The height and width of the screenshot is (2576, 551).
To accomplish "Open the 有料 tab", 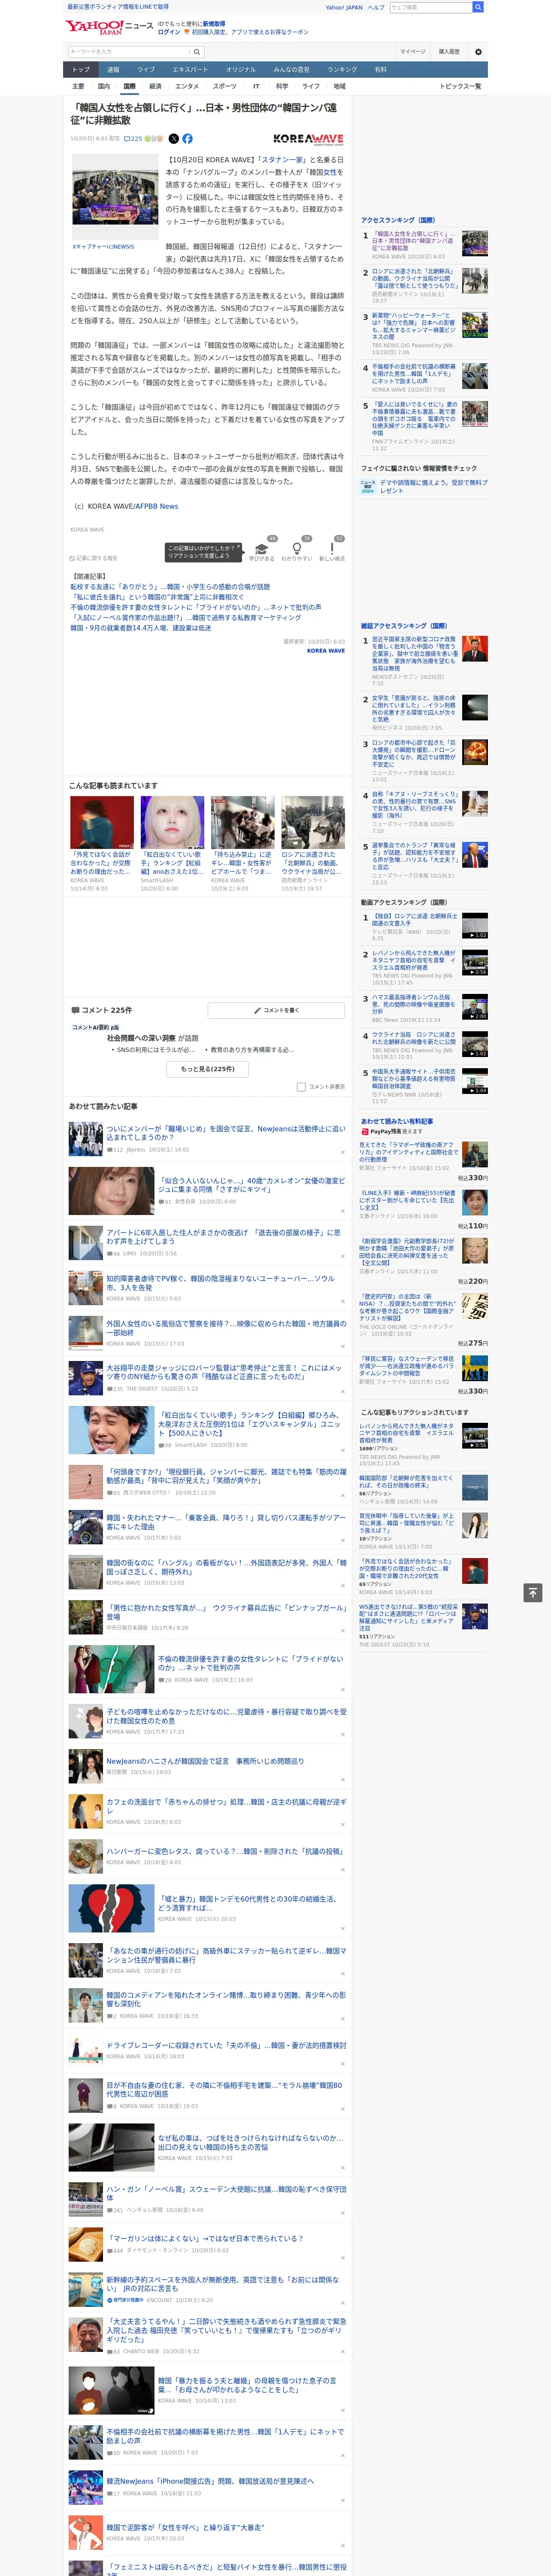I will point(380,70).
